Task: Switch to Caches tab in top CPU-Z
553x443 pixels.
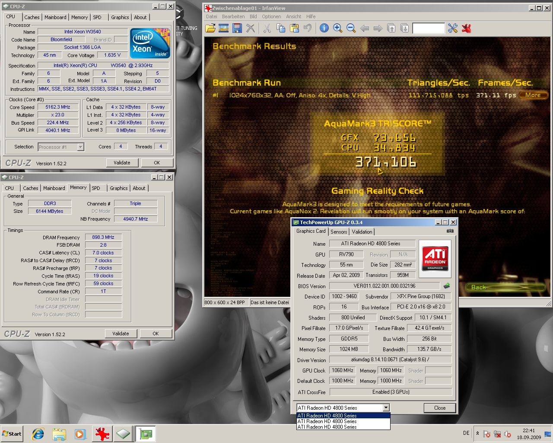Action: click(32, 17)
